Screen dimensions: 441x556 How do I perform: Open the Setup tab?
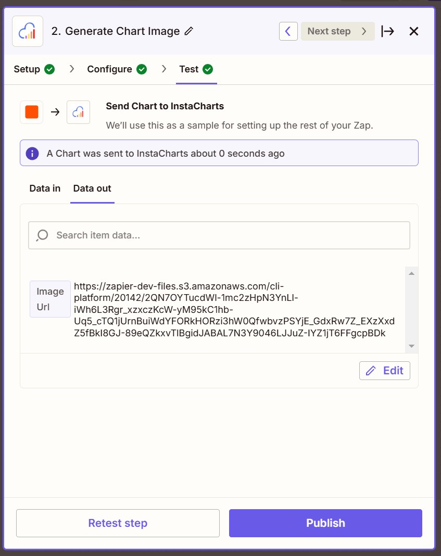pyautogui.click(x=27, y=69)
